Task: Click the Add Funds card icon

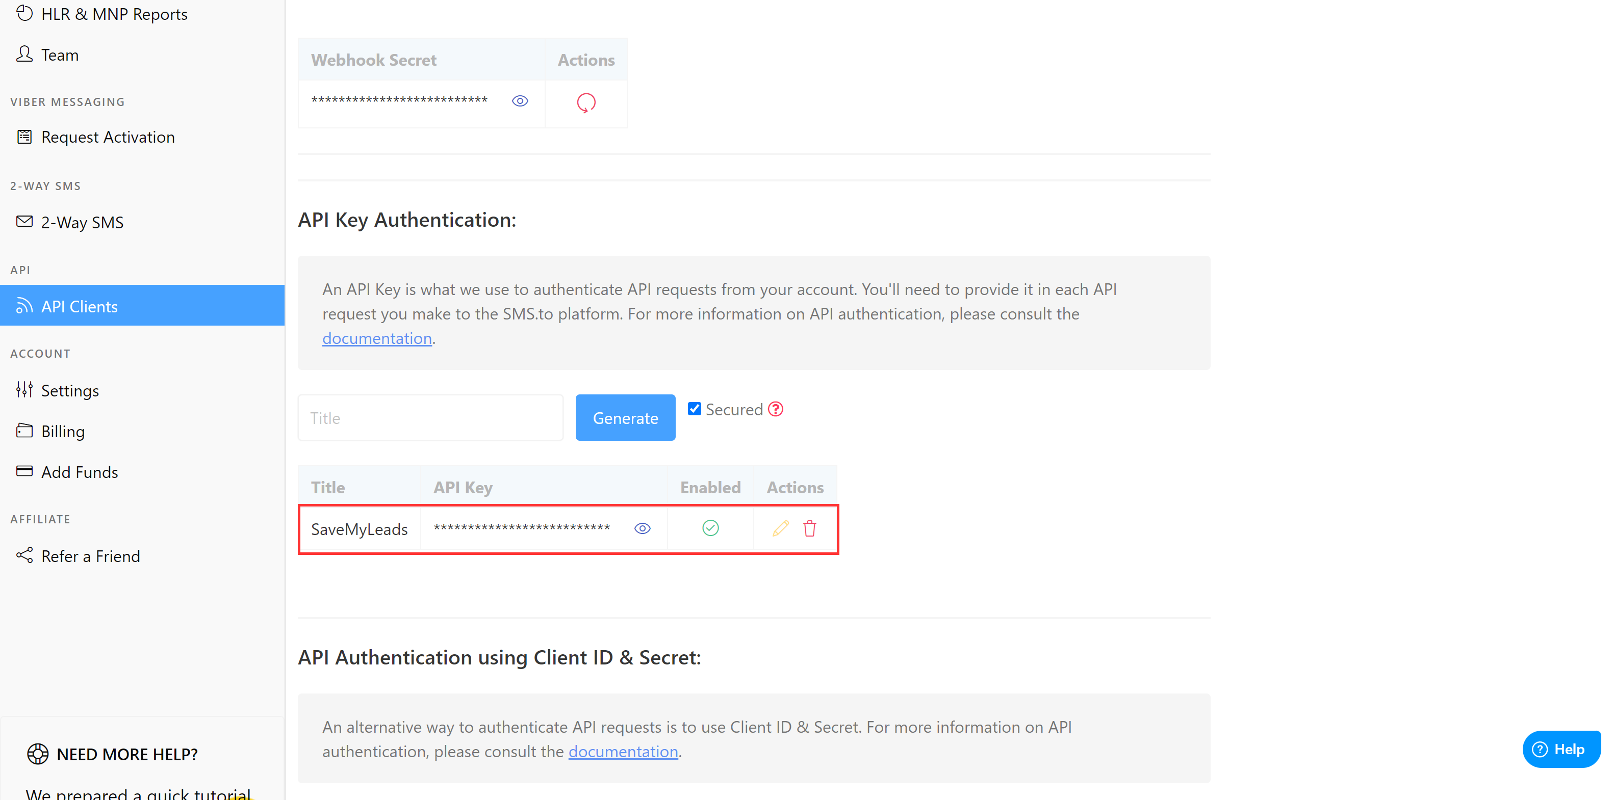Action: (x=24, y=471)
